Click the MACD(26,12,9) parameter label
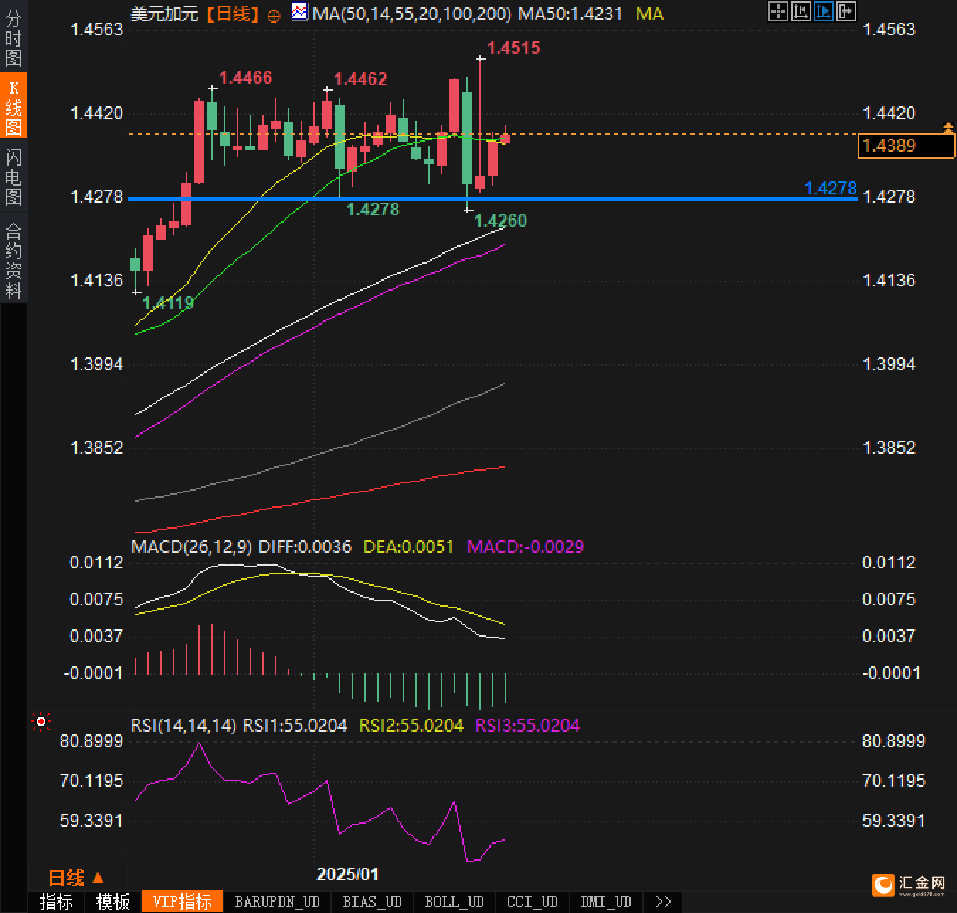 click(191, 547)
